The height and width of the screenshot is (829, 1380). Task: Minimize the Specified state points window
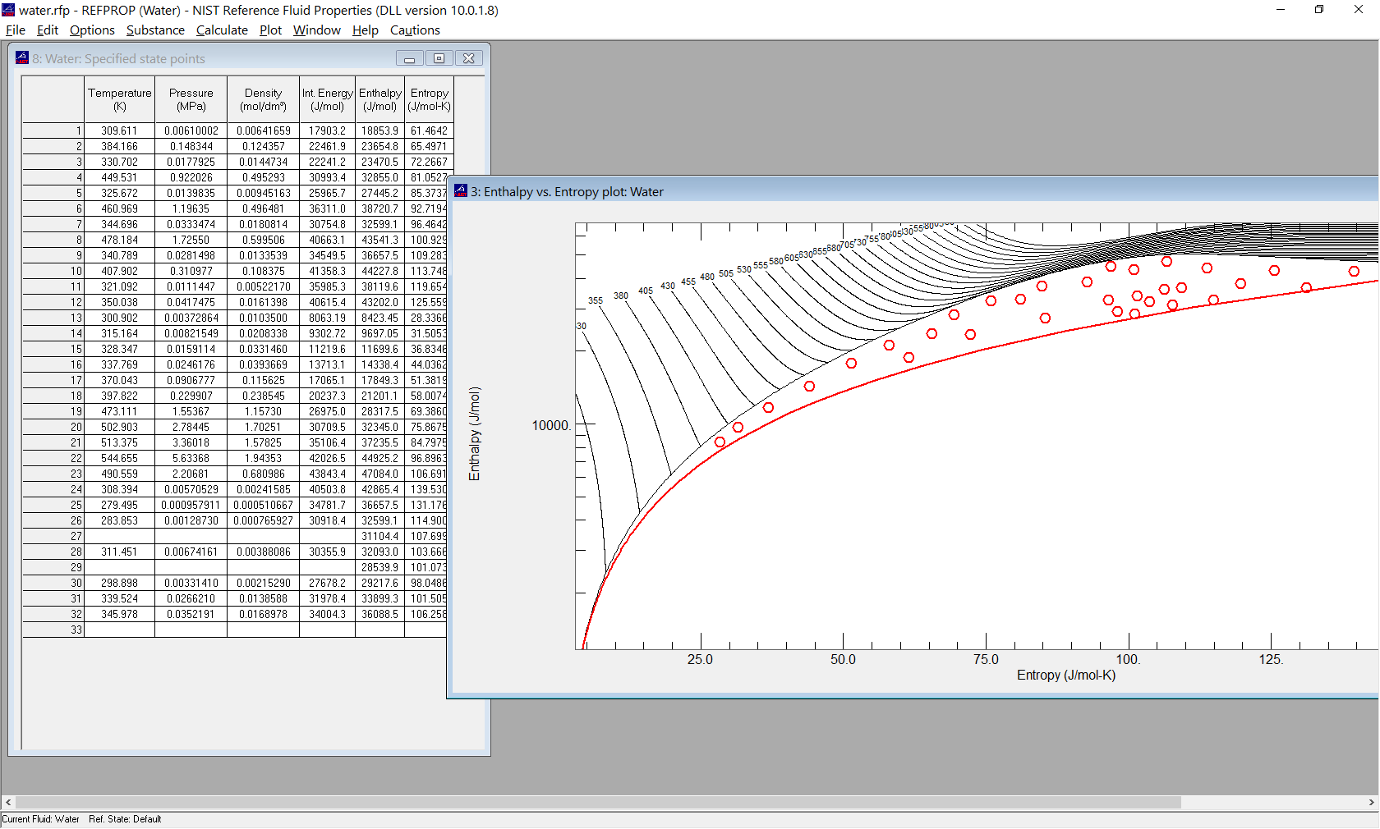click(x=410, y=58)
